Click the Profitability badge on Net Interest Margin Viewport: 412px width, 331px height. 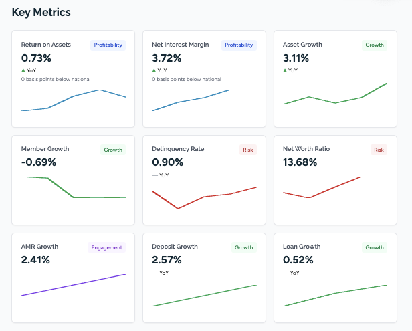(239, 45)
